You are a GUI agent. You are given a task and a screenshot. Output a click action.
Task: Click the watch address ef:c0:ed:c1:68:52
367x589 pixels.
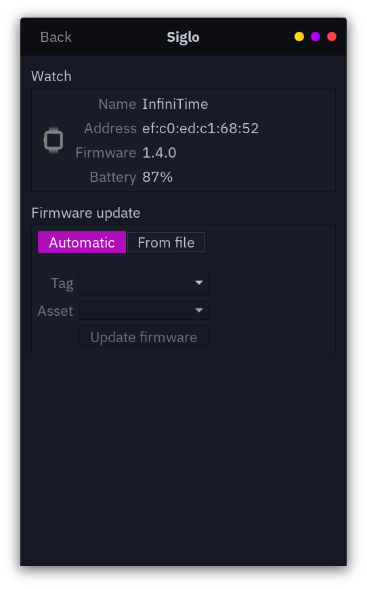point(200,128)
